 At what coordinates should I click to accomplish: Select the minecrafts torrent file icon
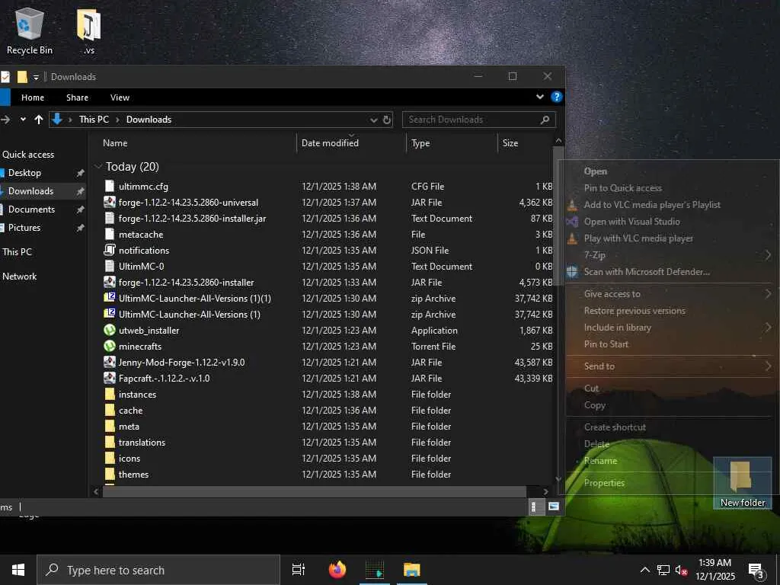pos(110,346)
